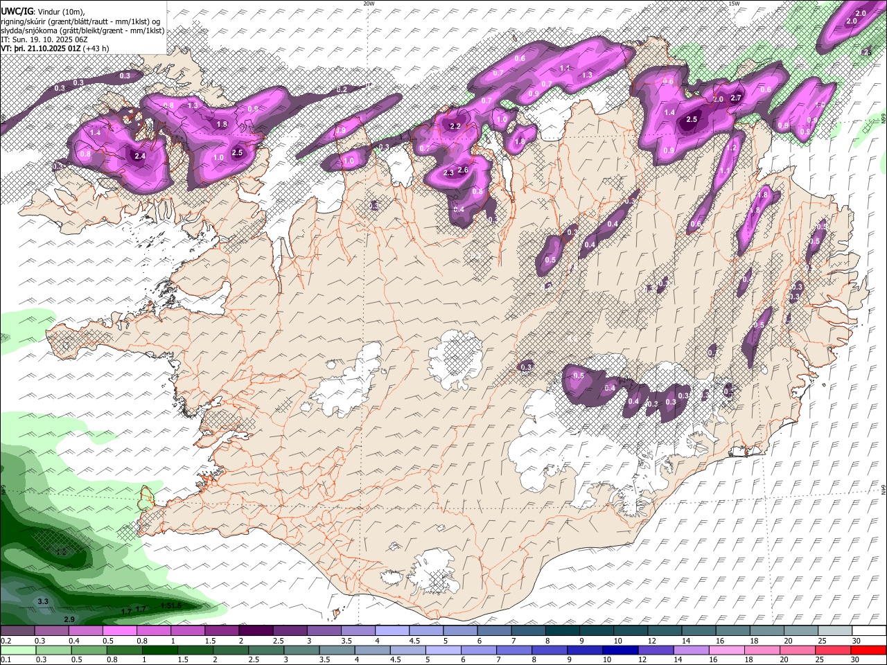Viewport: 887px width, 665px height.
Task: Click the 2.2 snowfall value on the map
Action: coord(455,127)
